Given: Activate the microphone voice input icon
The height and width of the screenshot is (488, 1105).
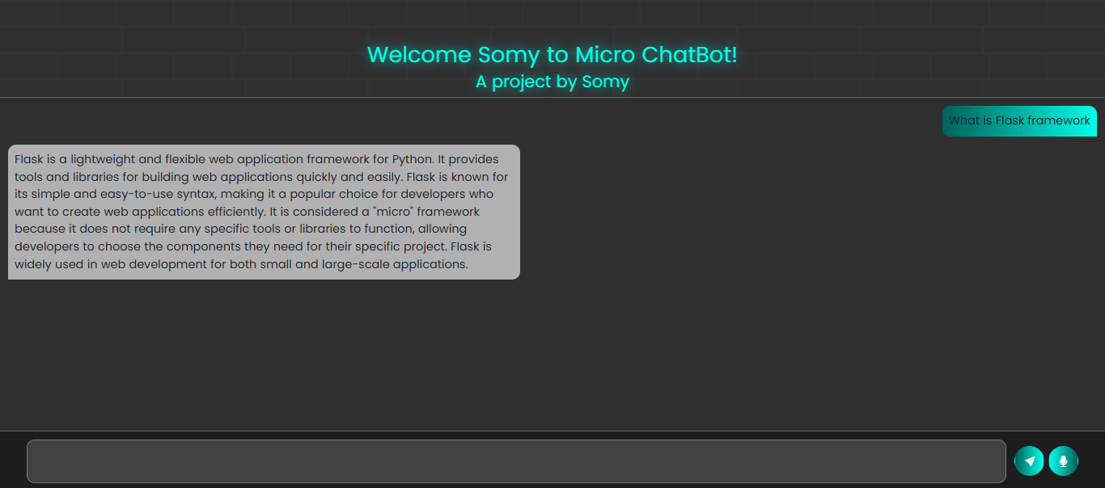Looking at the screenshot, I should (1063, 461).
